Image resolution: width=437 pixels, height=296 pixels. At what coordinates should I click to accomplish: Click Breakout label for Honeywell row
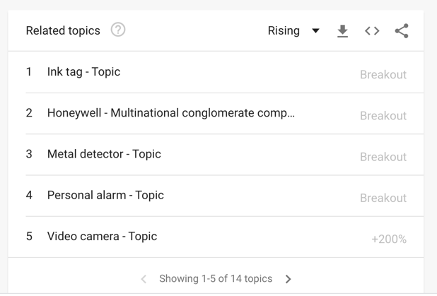[383, 116]
